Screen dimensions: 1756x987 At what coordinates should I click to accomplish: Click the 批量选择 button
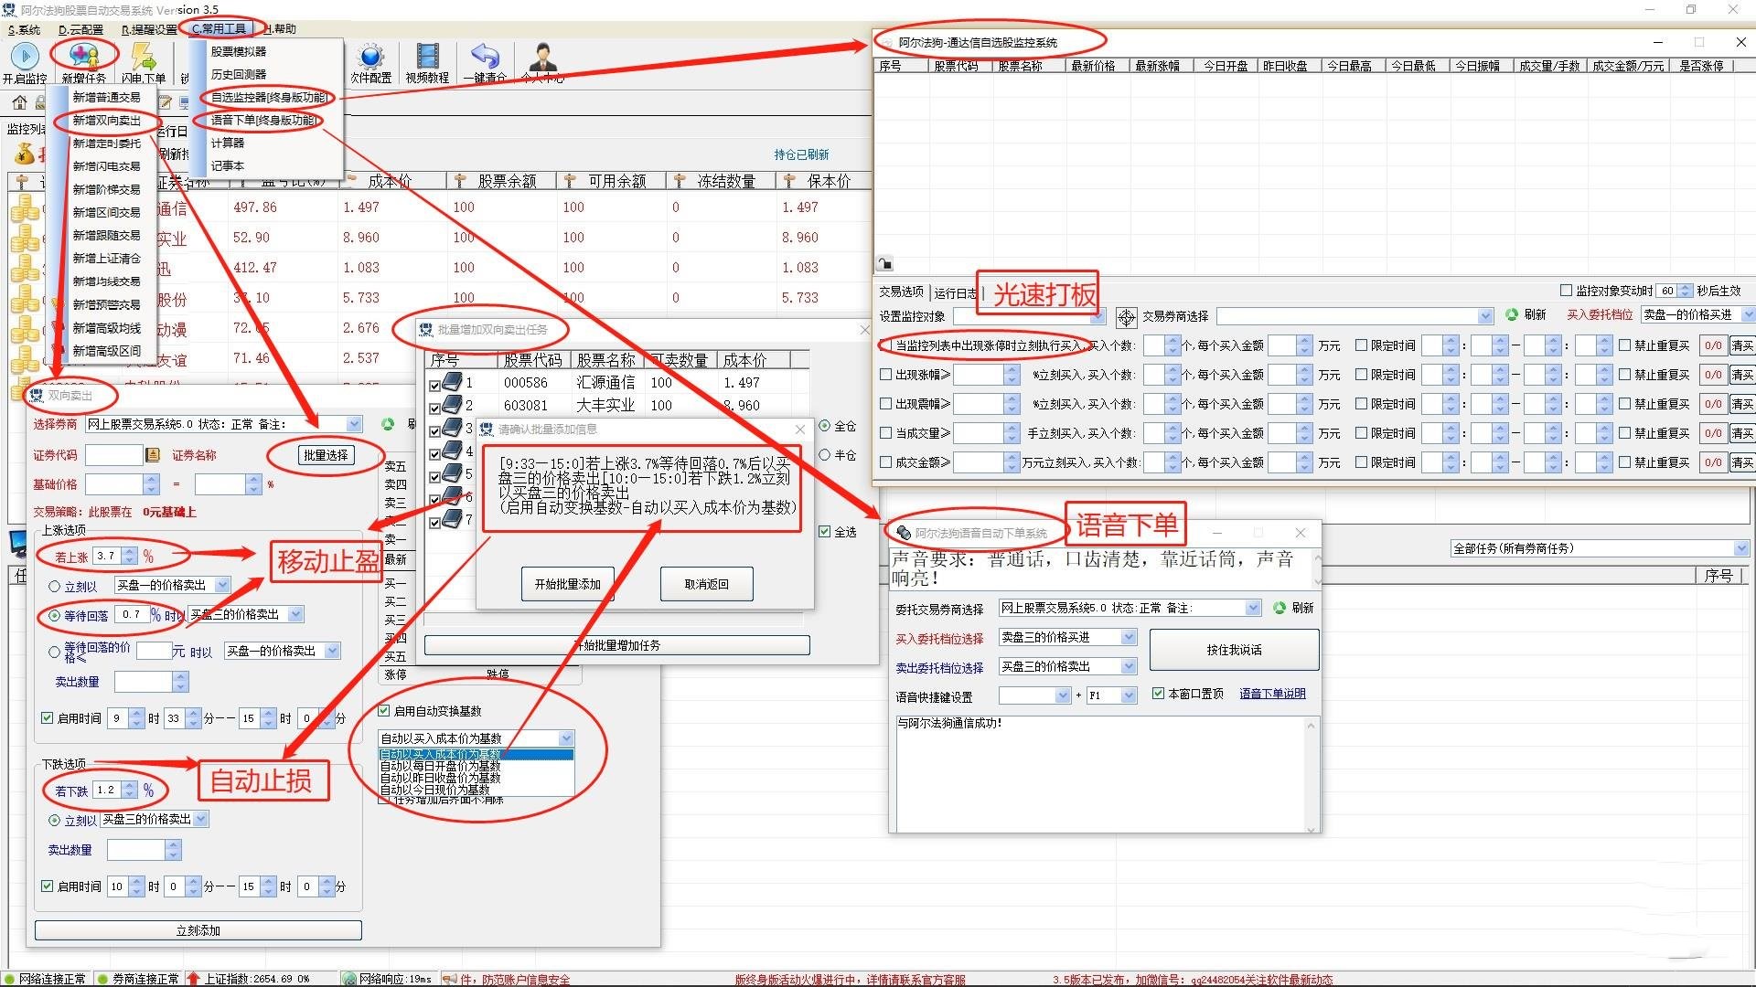pos(326,455)
